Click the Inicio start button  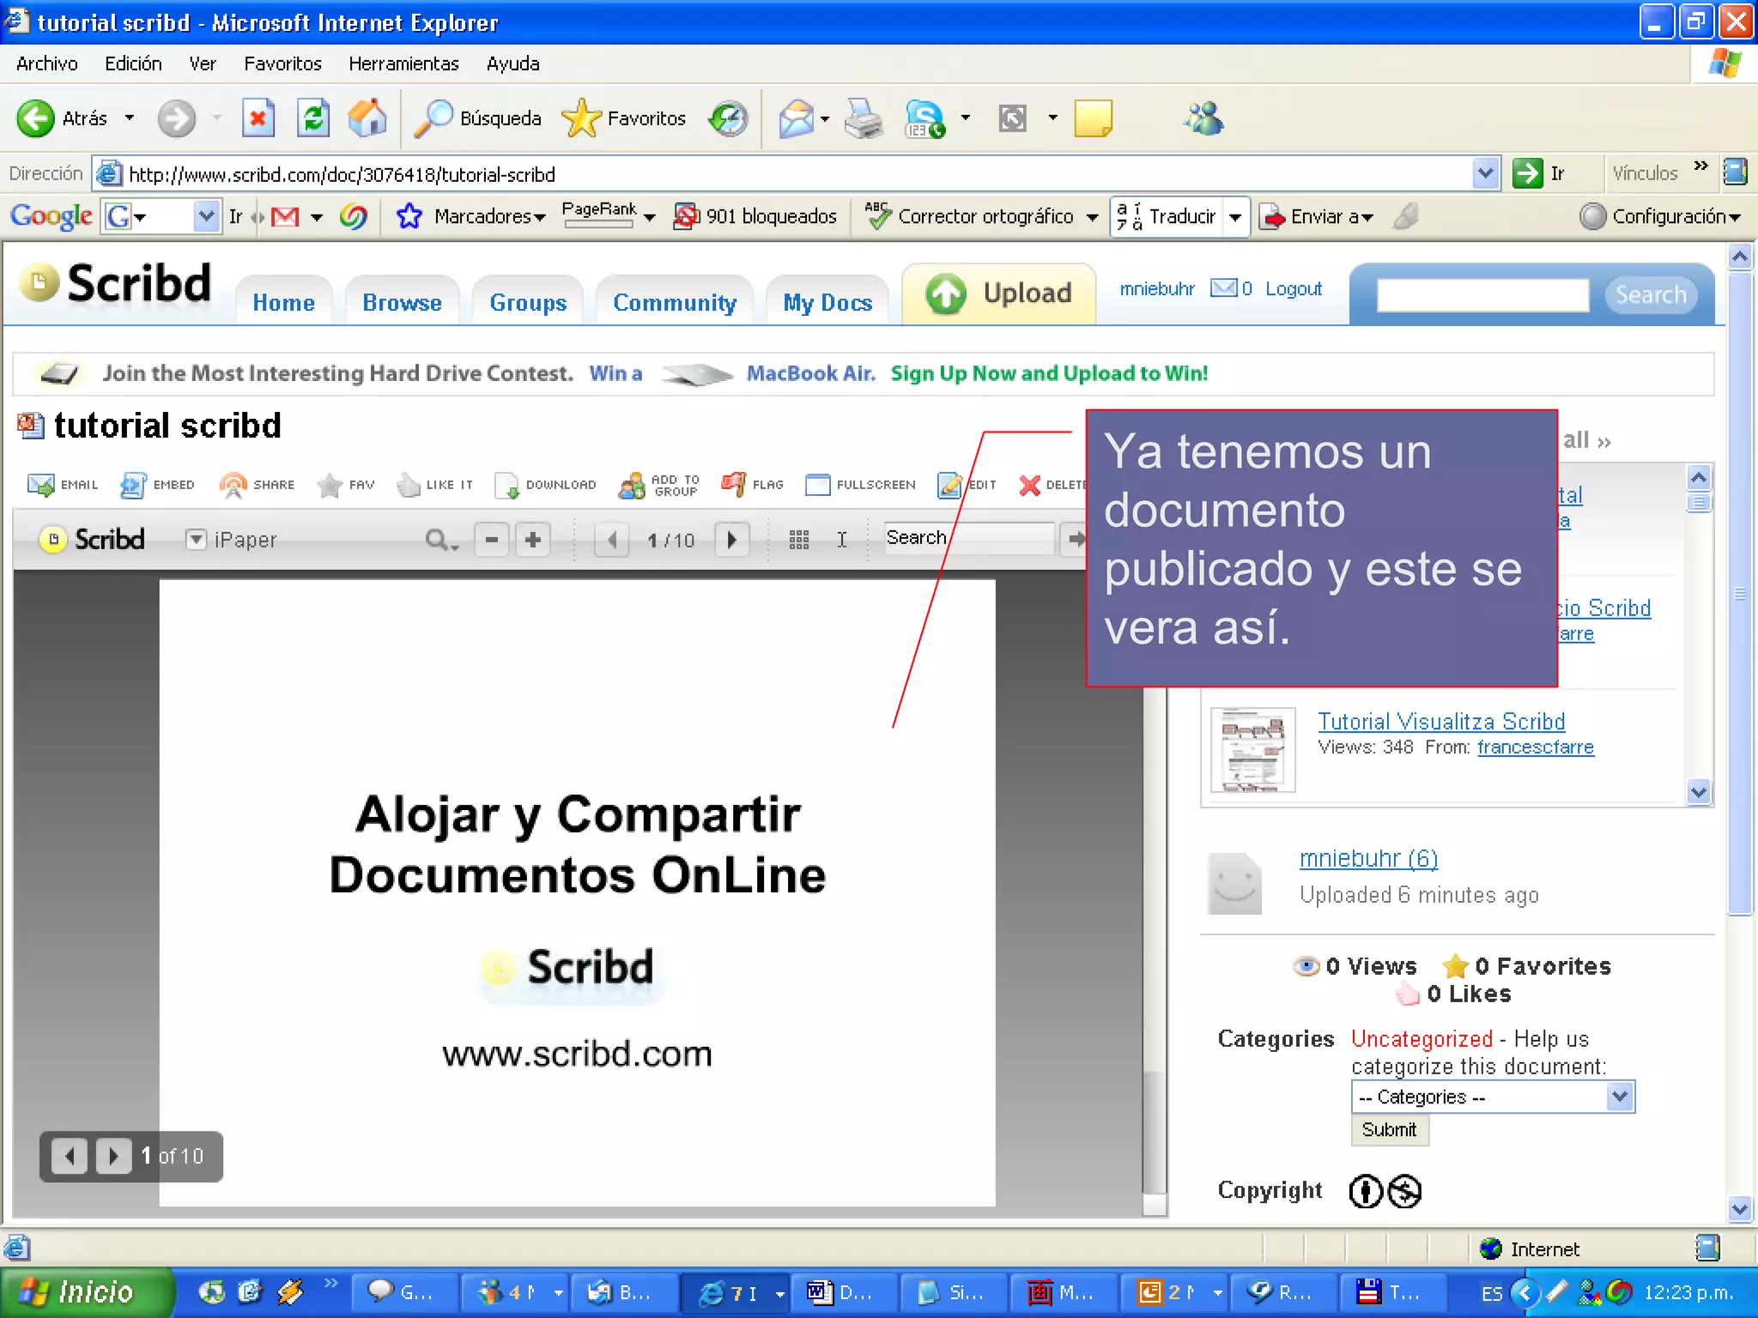click(x=86, y=1292)
